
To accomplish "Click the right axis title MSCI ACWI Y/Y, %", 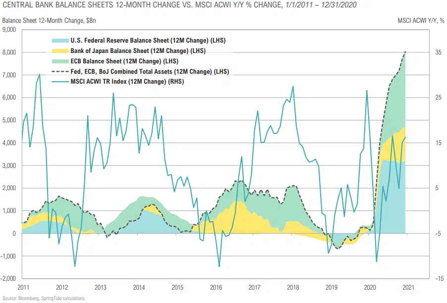I will 421,20.
